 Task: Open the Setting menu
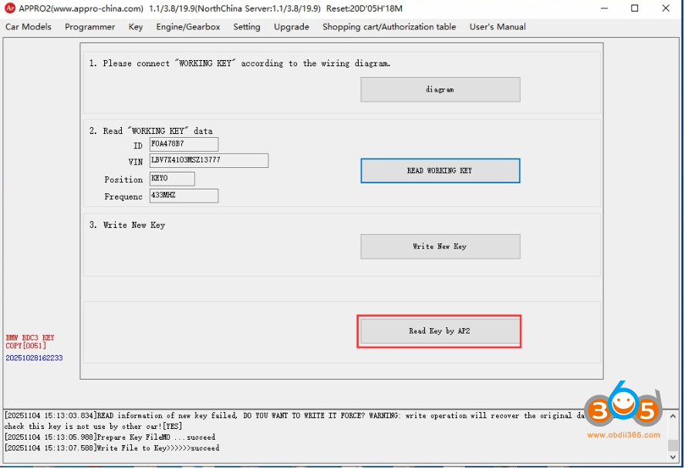click(x=247, y=27)
